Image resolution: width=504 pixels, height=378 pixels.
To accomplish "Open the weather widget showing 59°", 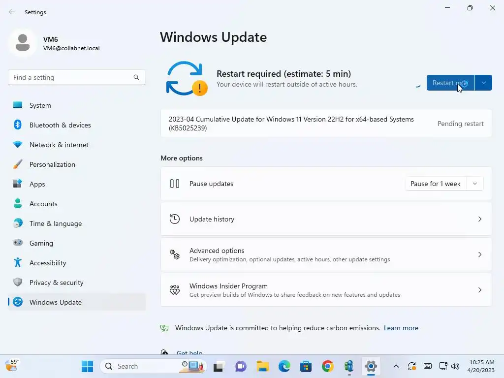I will 12,366.
